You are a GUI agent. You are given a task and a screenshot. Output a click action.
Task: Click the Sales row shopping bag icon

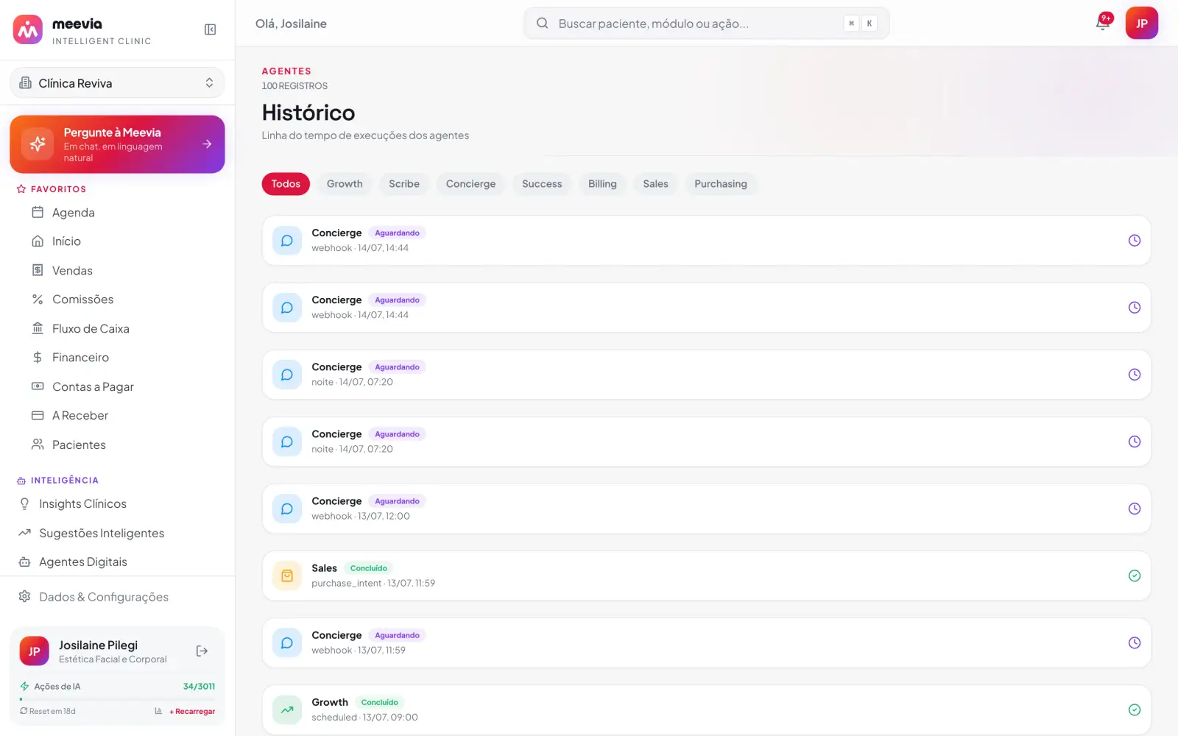[287, 576]
